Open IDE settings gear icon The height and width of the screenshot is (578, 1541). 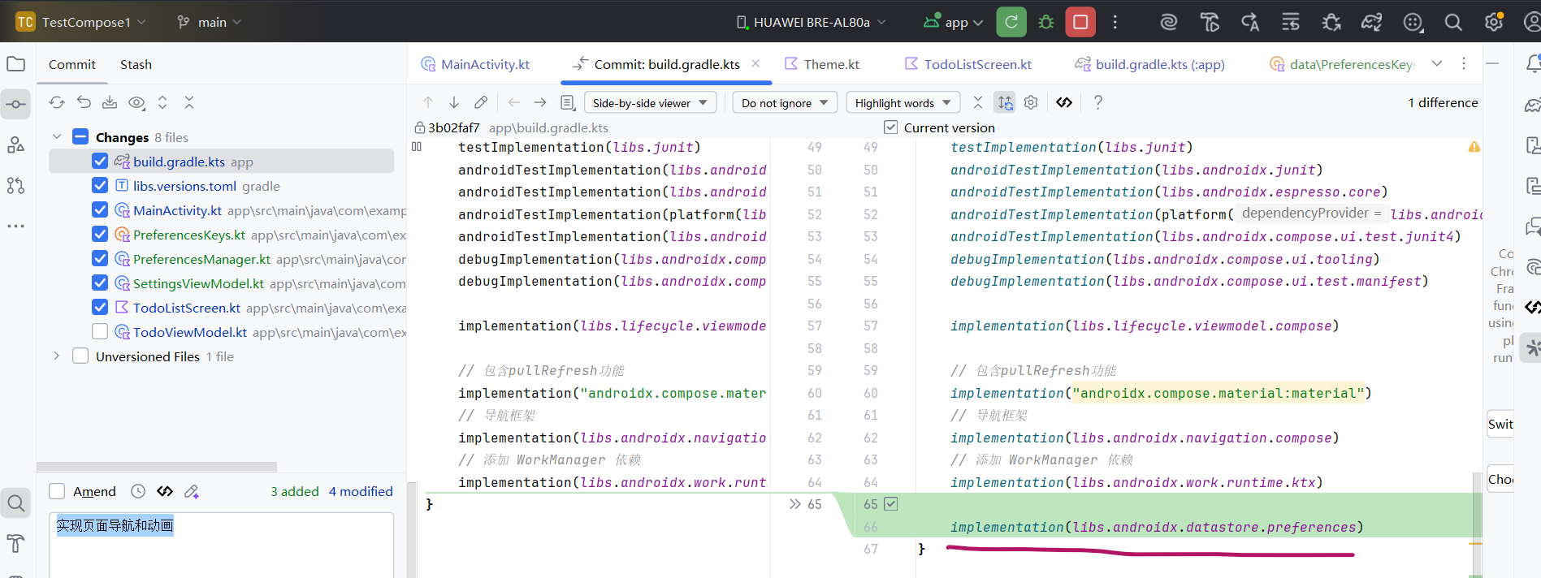click(1494, 22)
